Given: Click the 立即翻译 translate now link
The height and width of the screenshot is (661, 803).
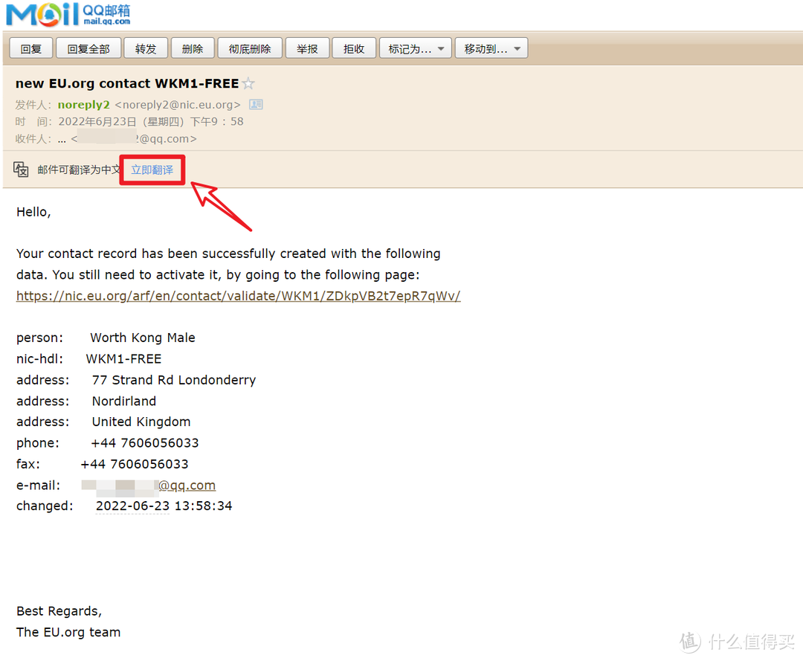Looking at the screenshot, I should 152,170.
